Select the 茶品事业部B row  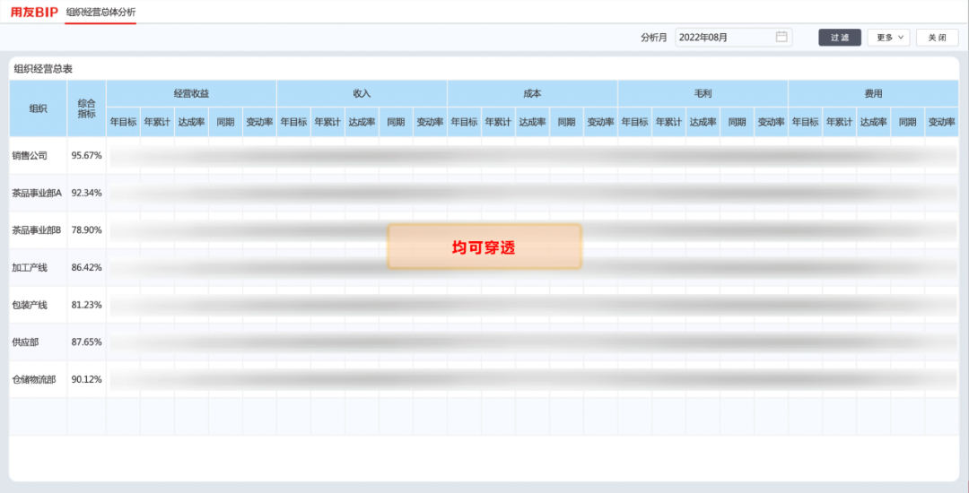pos(36,230)
